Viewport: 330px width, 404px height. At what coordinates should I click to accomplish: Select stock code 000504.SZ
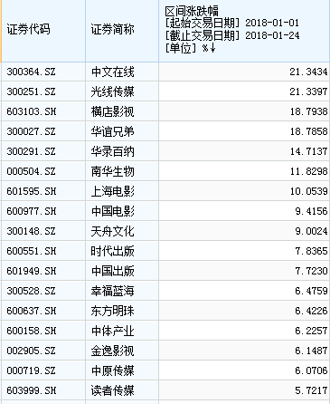click(32, 171)
